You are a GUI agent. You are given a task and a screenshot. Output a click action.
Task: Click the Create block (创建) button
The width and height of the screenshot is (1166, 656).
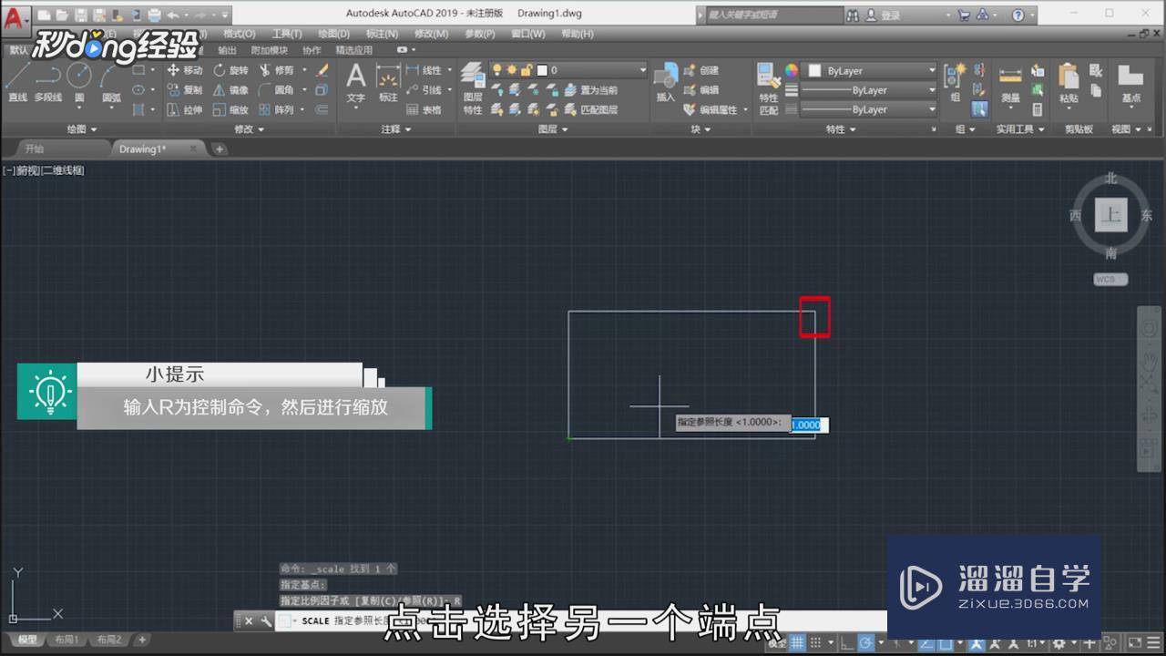tap(701, 70)
